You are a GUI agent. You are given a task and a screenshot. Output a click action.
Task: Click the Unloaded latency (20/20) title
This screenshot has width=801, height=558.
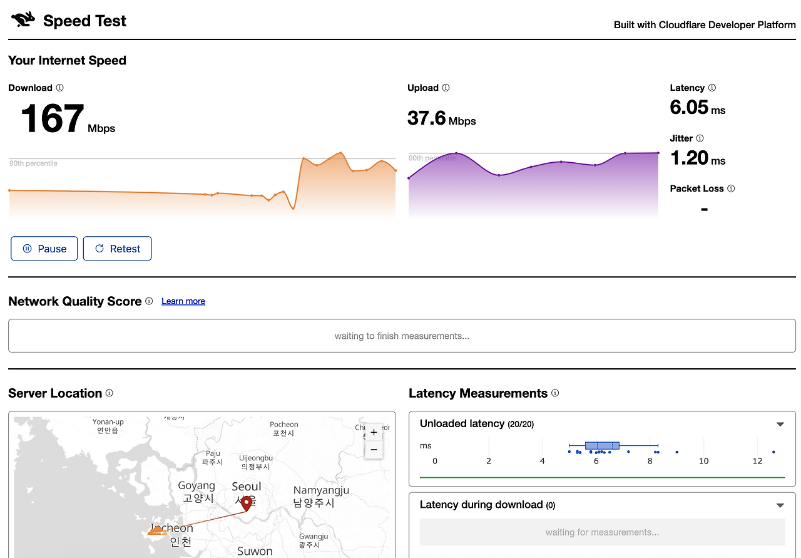coord(477,424)
